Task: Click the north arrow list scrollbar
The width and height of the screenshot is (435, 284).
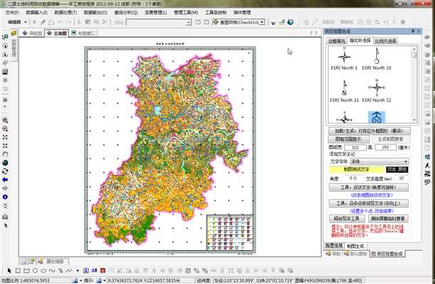Action: point(414,84)
